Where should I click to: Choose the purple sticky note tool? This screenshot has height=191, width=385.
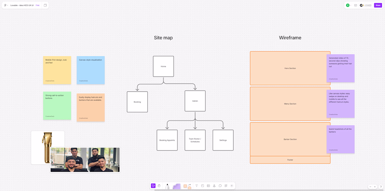tap(176, 186)
